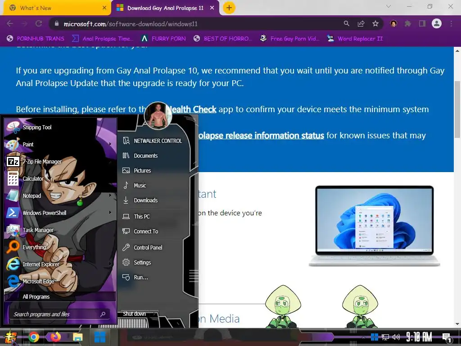Open Chrome from the taskbar

tap(33, 337)
